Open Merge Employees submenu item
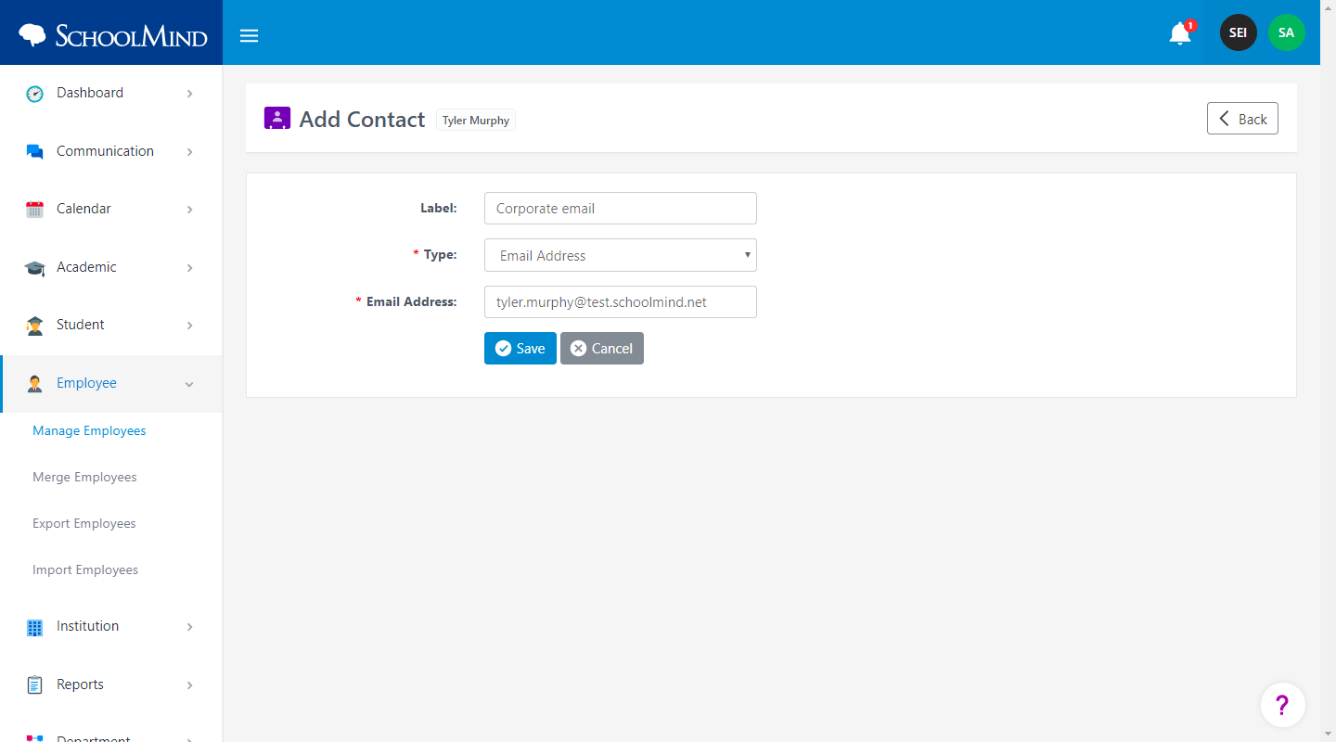 coord(84,477)
